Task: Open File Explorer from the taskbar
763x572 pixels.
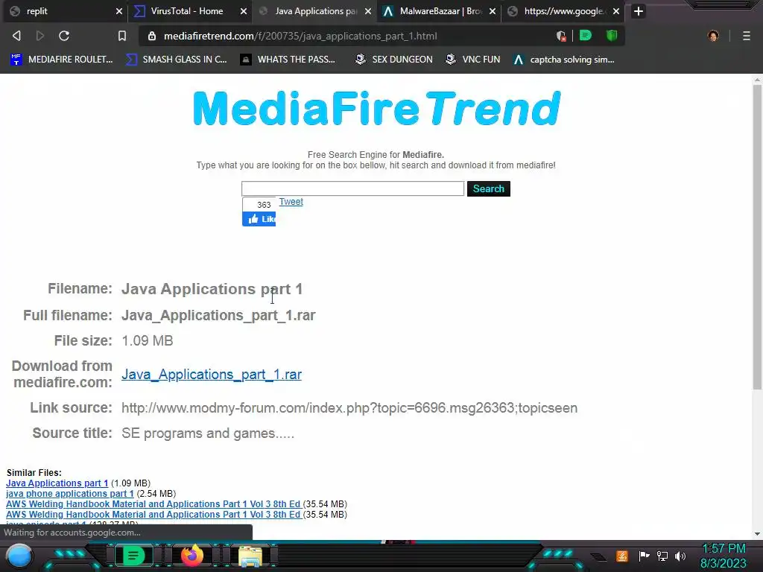Action: (x=250, y=556)
